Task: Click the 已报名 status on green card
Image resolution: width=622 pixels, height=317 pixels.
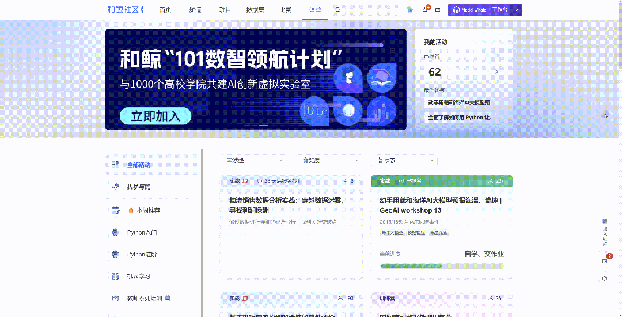Action: coord(410,181)
